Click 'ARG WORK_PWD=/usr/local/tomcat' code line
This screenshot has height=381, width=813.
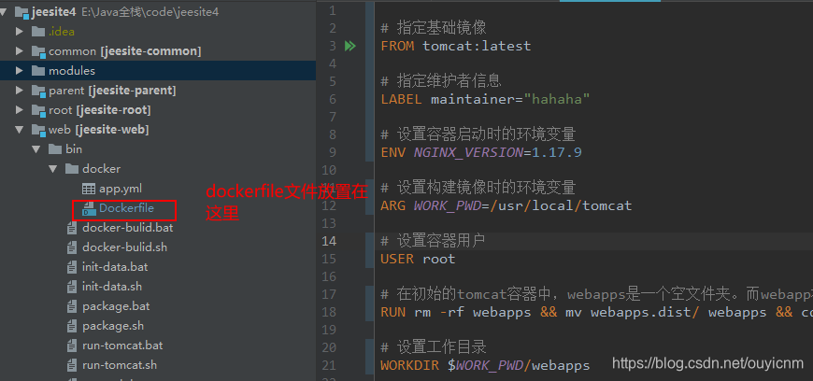[506, 205]
